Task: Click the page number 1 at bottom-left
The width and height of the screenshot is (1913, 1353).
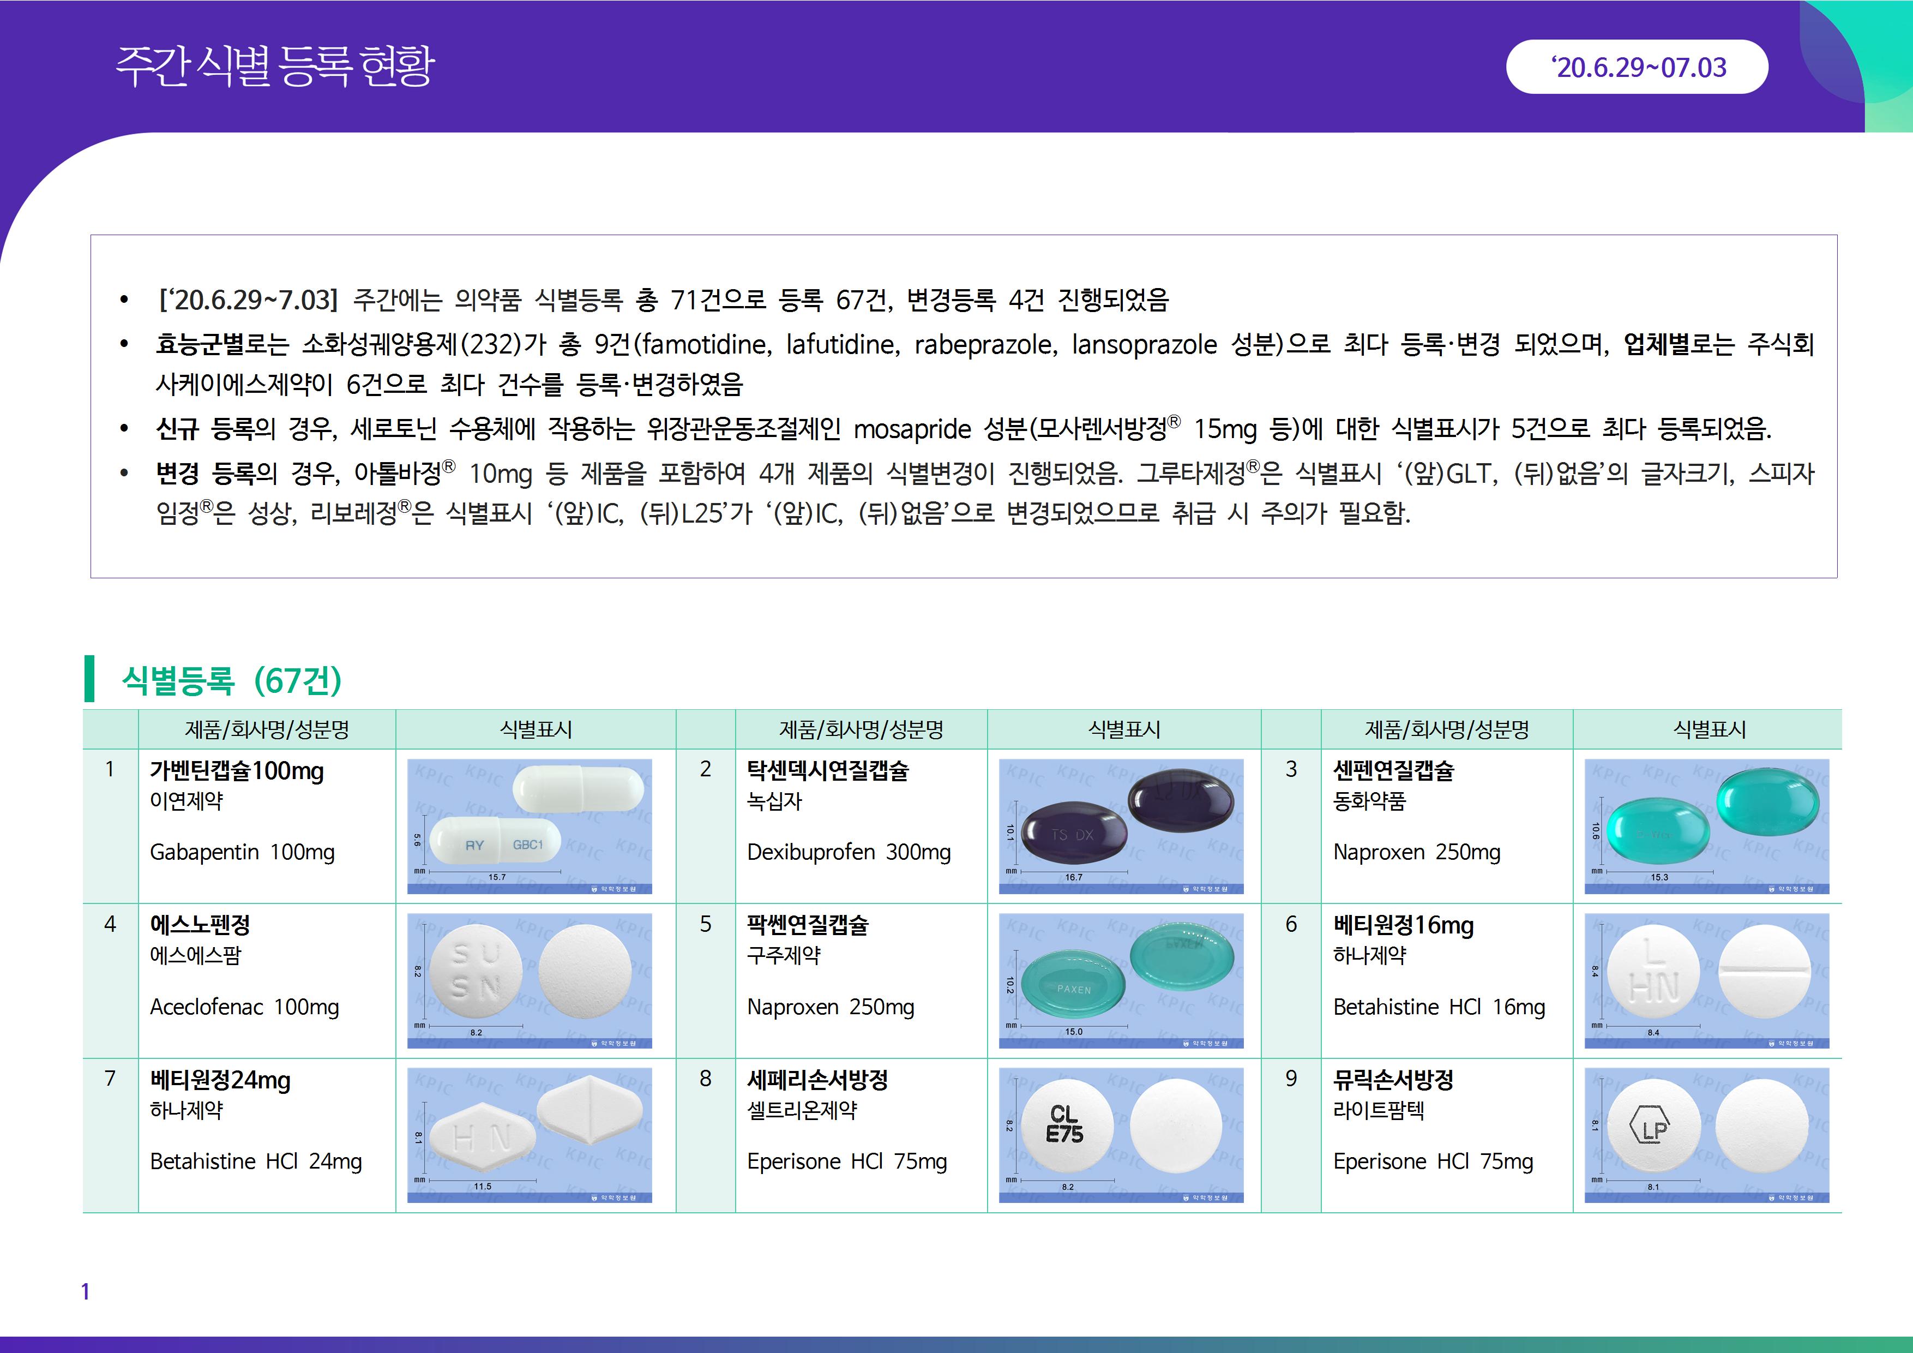Action: [x=85, y=1291]
